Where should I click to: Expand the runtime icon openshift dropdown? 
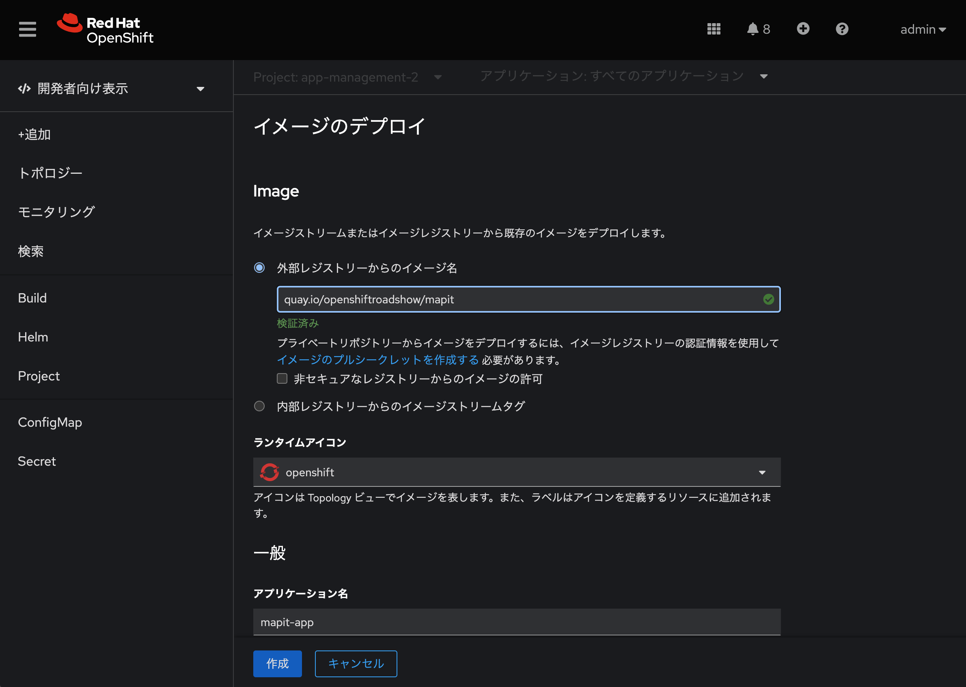[x=517, y=472]
